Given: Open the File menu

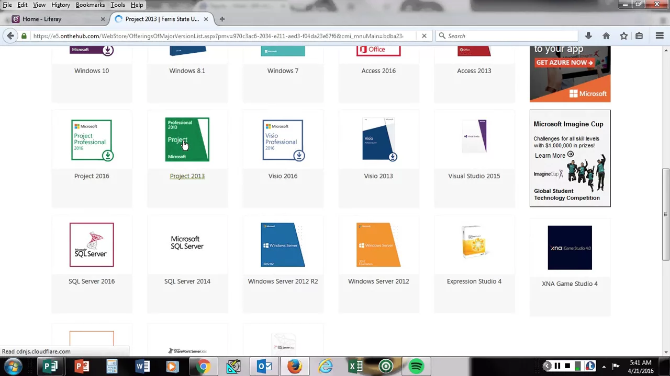Looking at the screenshot, I should coord(7,5).
